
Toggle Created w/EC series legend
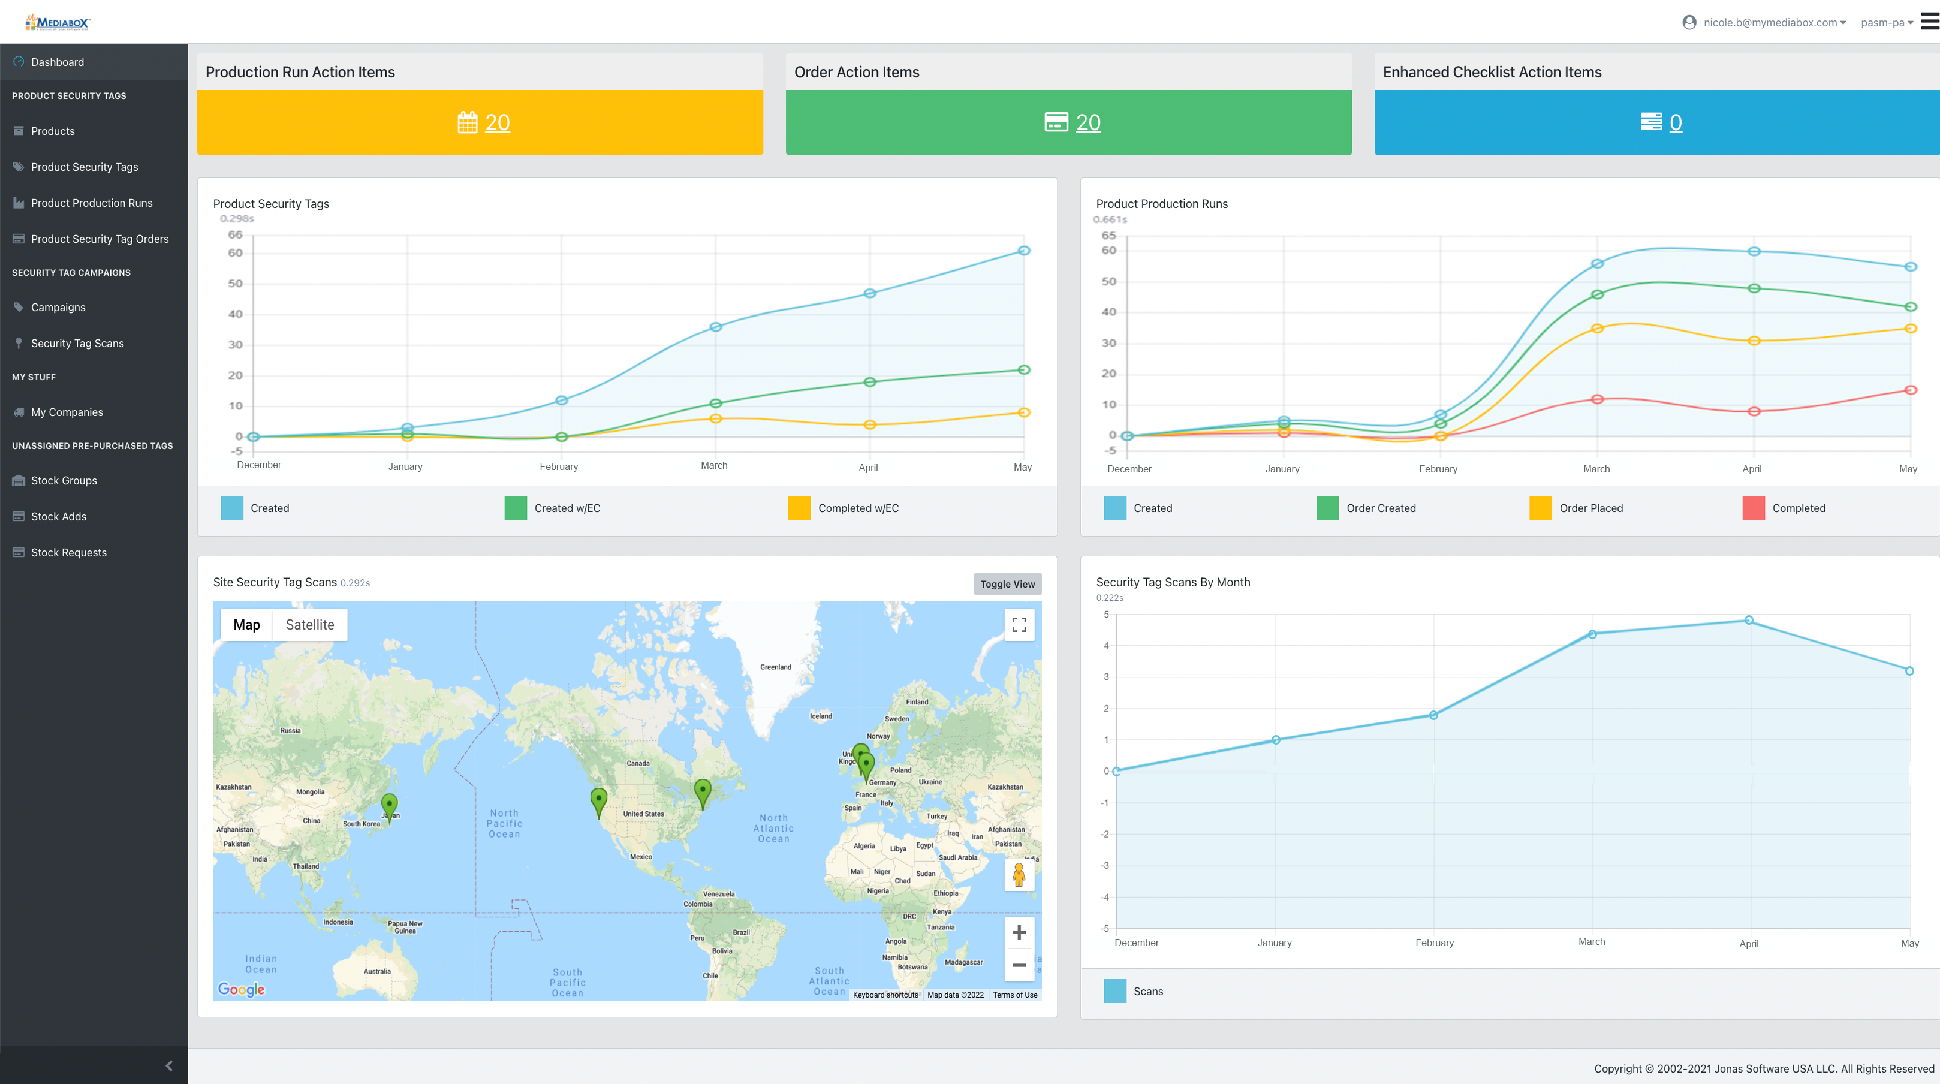tap(552, 508)
